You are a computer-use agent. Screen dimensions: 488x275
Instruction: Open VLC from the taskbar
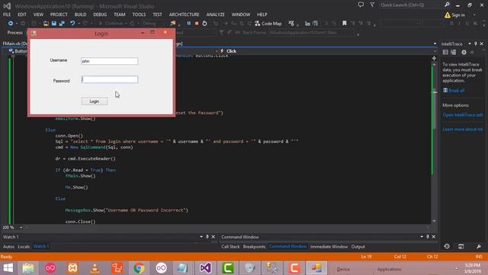click(95, 268)
